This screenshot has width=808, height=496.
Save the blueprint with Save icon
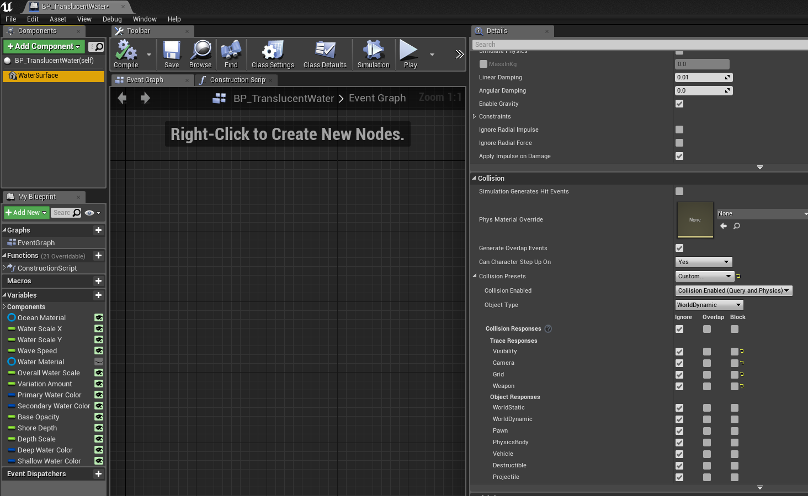point(172,54)
